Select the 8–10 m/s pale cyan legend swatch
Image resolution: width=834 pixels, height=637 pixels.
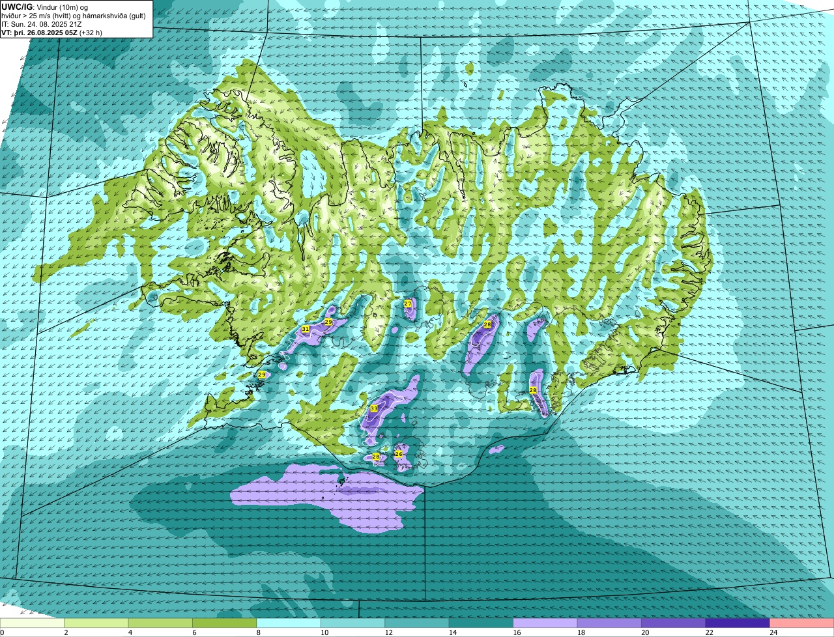point(289,623)
